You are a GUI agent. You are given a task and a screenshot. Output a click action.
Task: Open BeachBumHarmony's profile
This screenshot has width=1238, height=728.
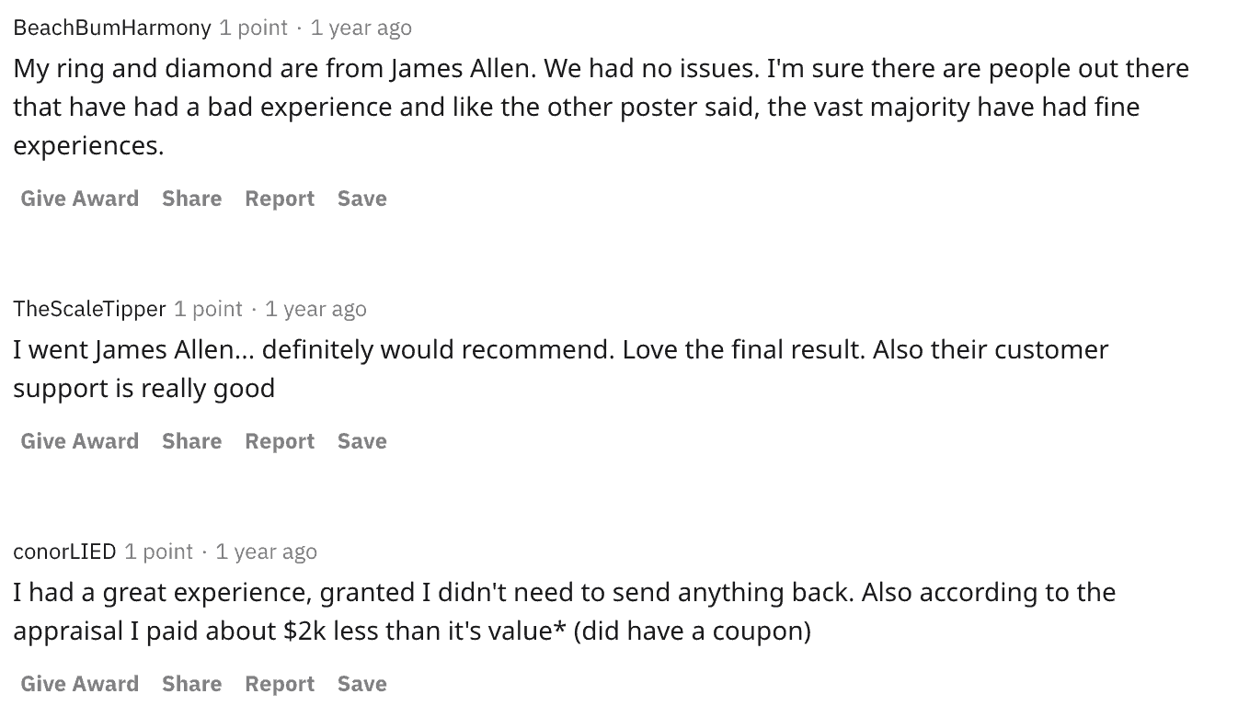[x=110, y=27]
